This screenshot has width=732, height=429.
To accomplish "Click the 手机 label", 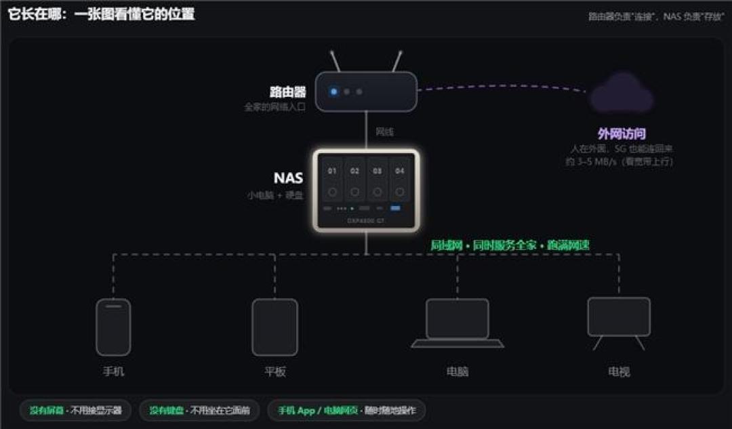I will [113, 371].
